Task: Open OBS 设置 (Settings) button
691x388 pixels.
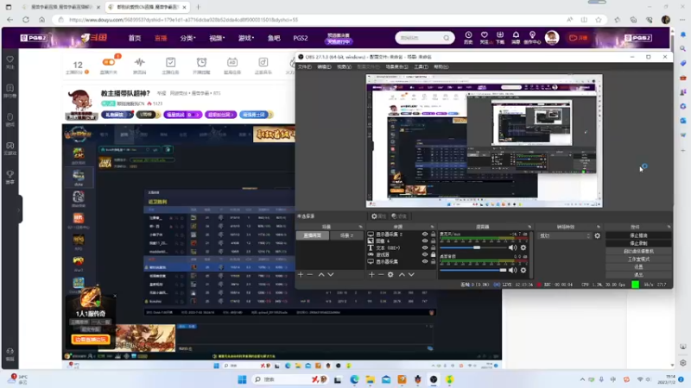Action: 638,267
